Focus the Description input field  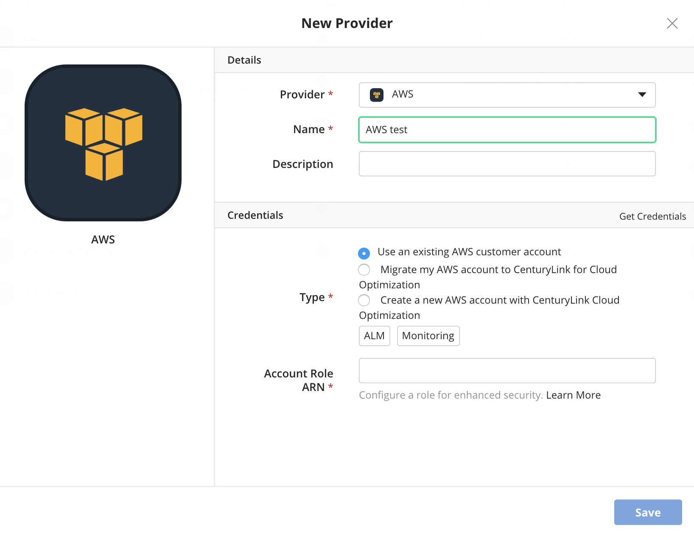507,164
